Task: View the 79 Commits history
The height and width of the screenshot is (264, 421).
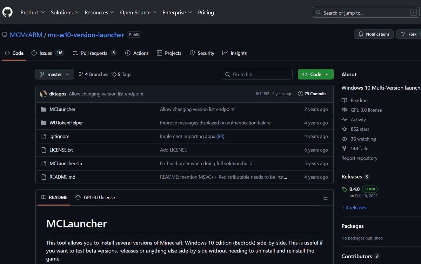Action: pyautogui.click(x=312, y=94)
